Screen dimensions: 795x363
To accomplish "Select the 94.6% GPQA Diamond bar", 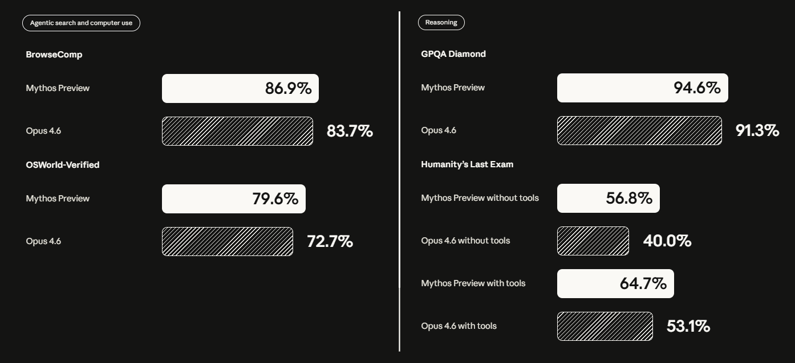I will point(642,88).
